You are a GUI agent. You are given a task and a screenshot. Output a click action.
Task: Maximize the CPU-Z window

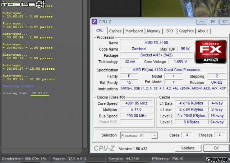213,22
